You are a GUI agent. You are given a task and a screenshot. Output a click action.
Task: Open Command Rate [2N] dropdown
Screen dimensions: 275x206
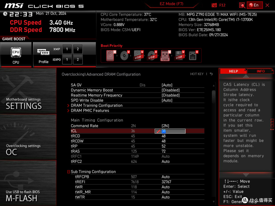[166, 126]
